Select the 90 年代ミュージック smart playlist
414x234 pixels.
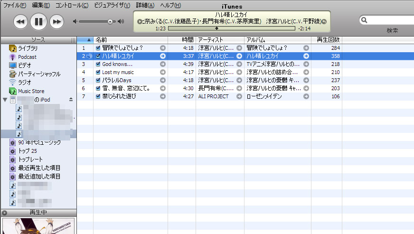[38, 142]
